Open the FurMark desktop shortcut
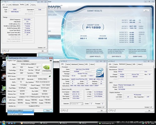Image resolution: width=156 pixels, height=125 pixels. (3, 77)
